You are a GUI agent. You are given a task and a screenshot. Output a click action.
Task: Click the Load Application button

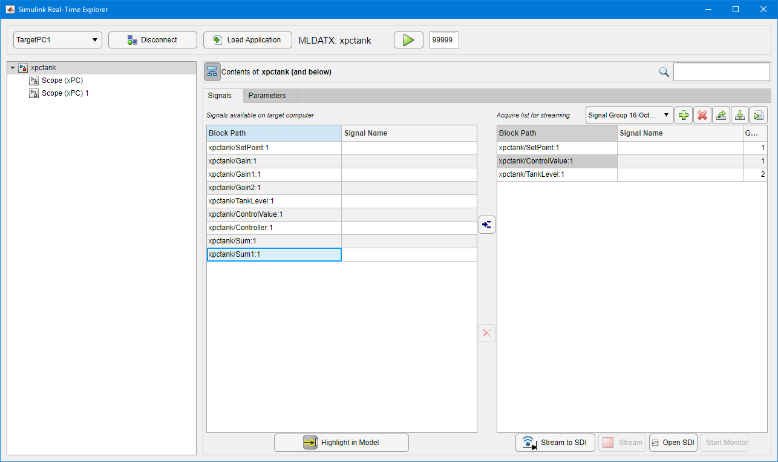click(247, 40)
